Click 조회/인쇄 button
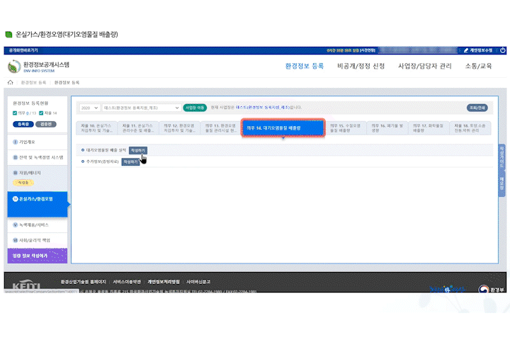The height and width of the screenshot is (340, 510). (477, 108)
